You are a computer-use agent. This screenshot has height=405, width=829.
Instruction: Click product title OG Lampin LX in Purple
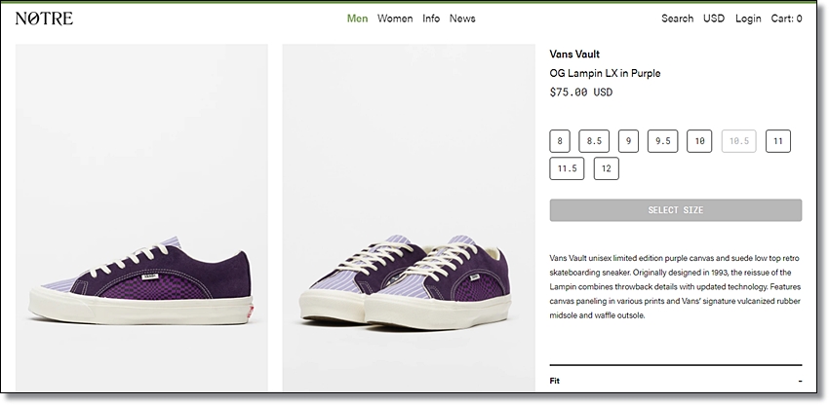coord(605,73)
